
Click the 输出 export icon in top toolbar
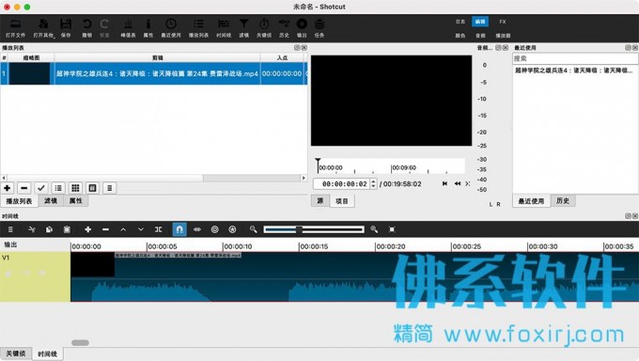point(302,28)
